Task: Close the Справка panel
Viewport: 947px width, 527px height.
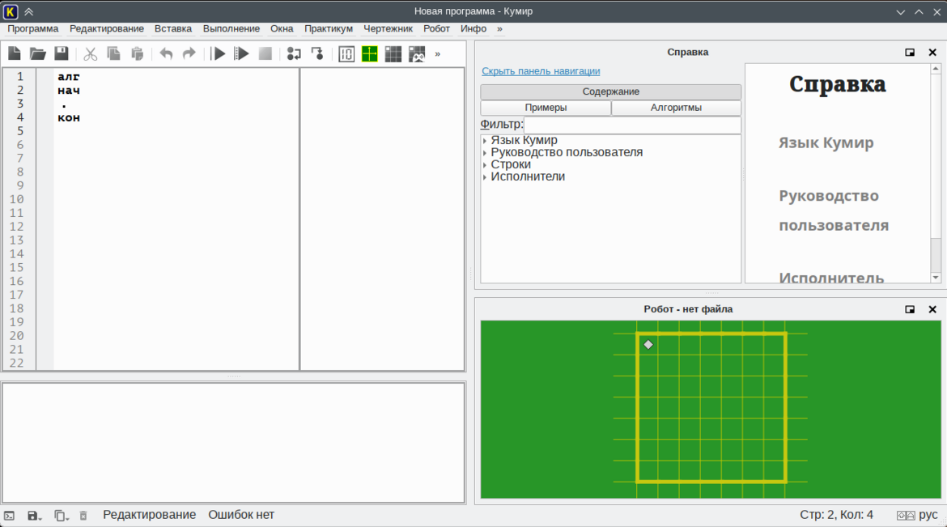Action: click(x=932, y=53)
